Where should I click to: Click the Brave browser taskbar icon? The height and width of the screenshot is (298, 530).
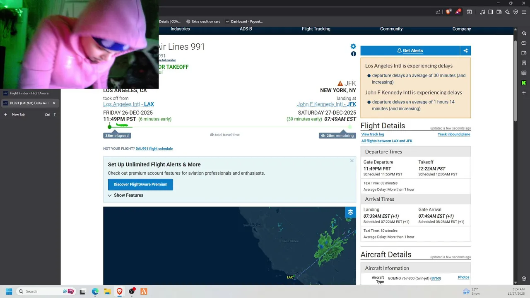click(119, 291)
